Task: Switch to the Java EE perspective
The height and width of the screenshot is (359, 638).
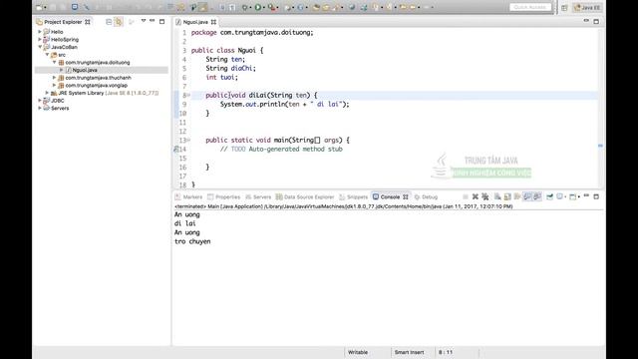Action: (x=587, y=8)
